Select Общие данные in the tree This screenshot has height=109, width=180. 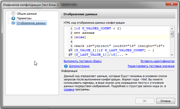[27, 14]
